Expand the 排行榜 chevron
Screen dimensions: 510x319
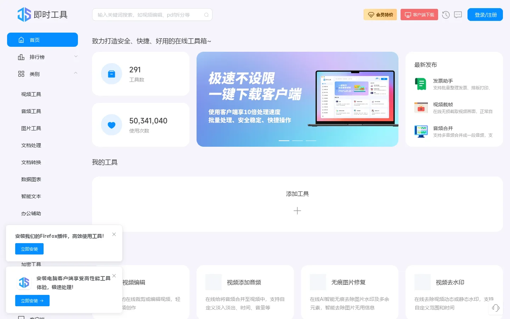(76, 56)
